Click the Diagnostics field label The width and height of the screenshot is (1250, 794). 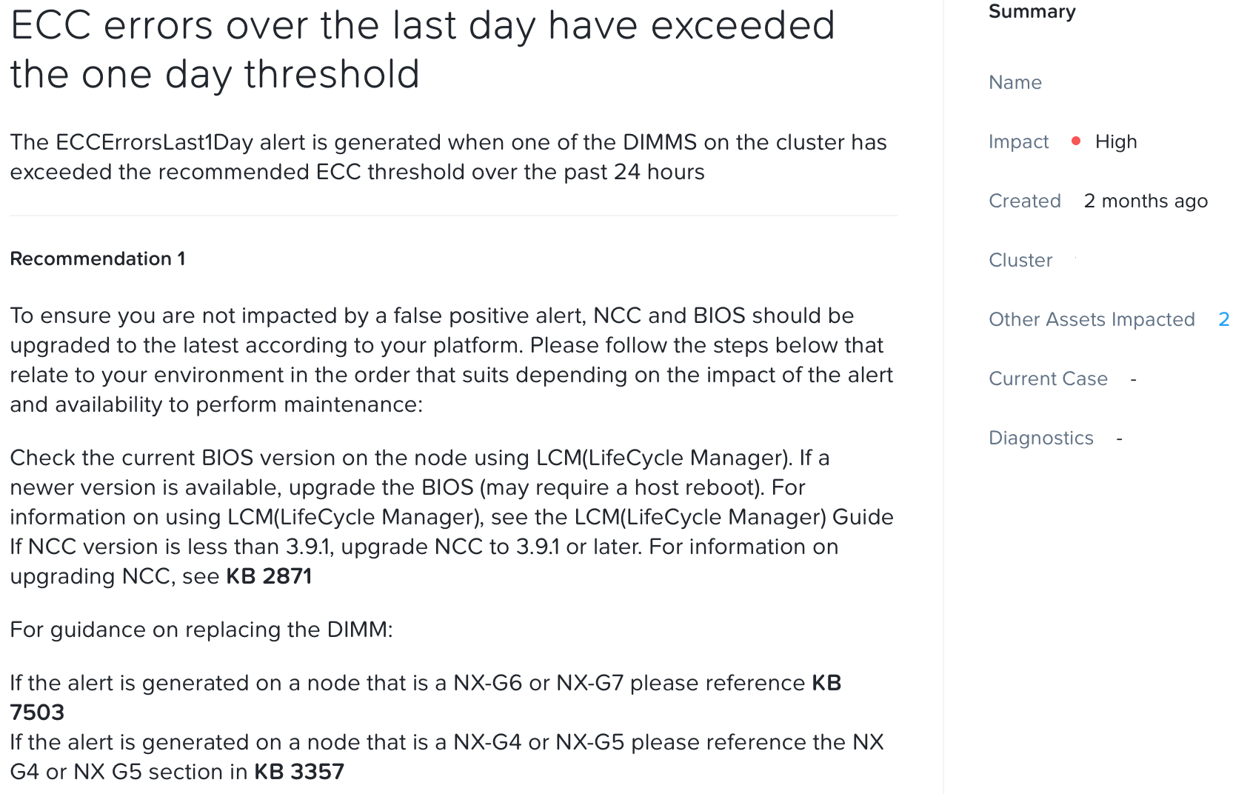click(1040, 438)
